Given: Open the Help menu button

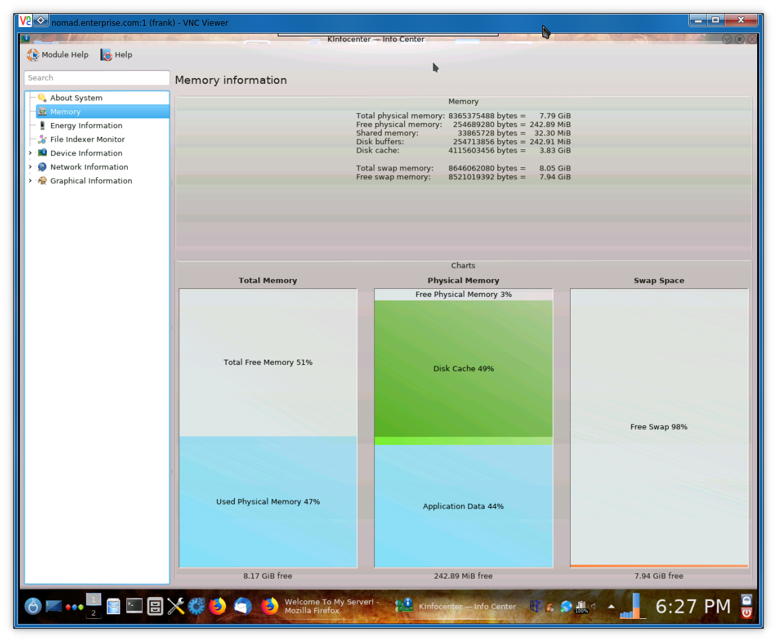Looking at the screenshot, I should (x=116, y=55).
